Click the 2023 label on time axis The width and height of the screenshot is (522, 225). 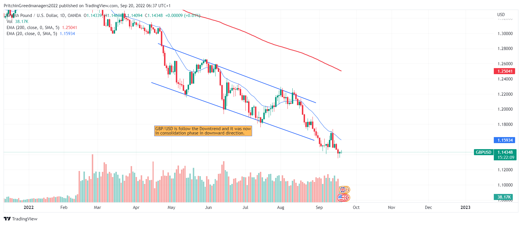tap(465, 207)
